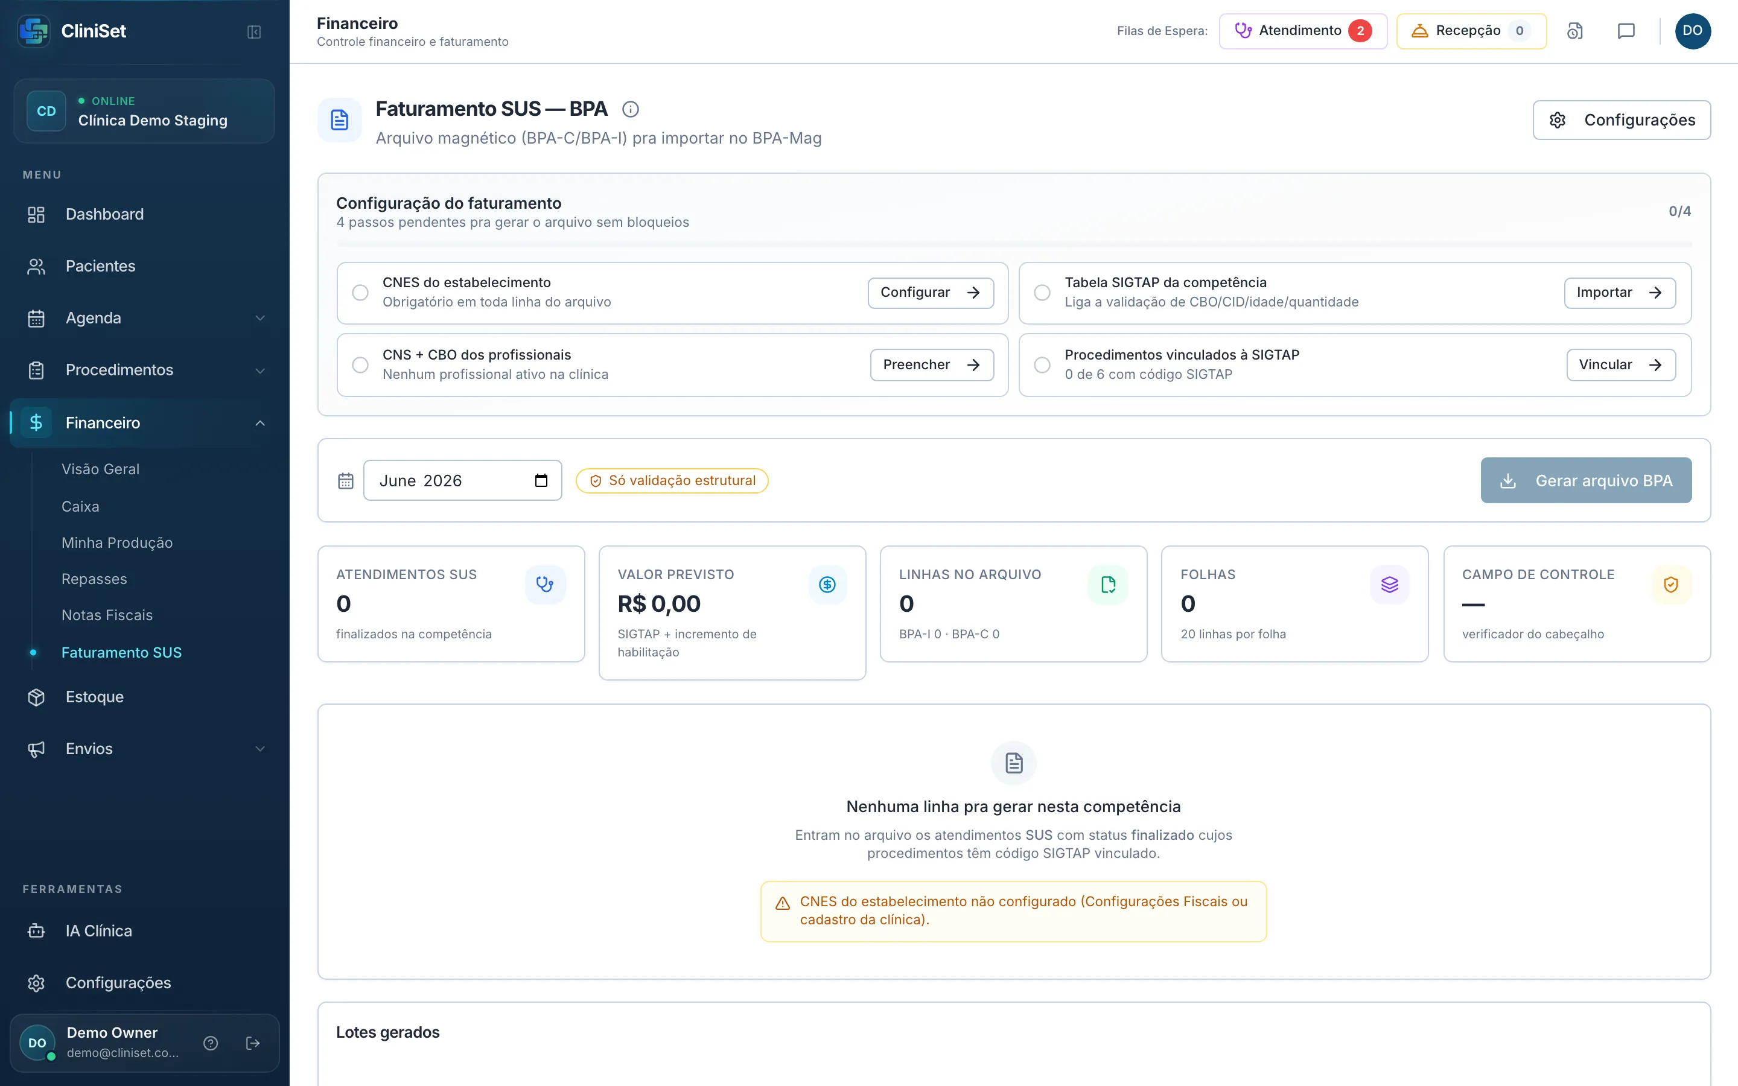Toggle the Procedimentos vinculados à SIGTAP circle
Image resolution: width=1738 pixels, height=1086 pixels.
coord(1042,365)
